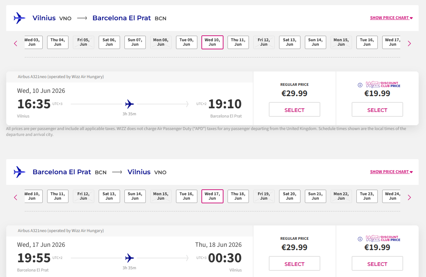Pick Sun 21, Jun return date tab
Image resolution: width=426 pixels, height=277 pixels.
[315, 196]
